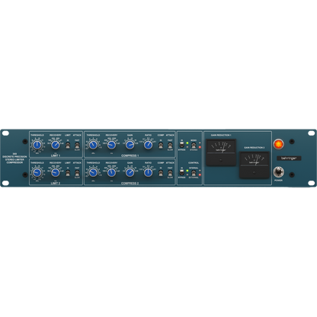317x317 pixels.
Task: Click the 'COMPRESS 1' section label
Action: [x=130, y=155]
